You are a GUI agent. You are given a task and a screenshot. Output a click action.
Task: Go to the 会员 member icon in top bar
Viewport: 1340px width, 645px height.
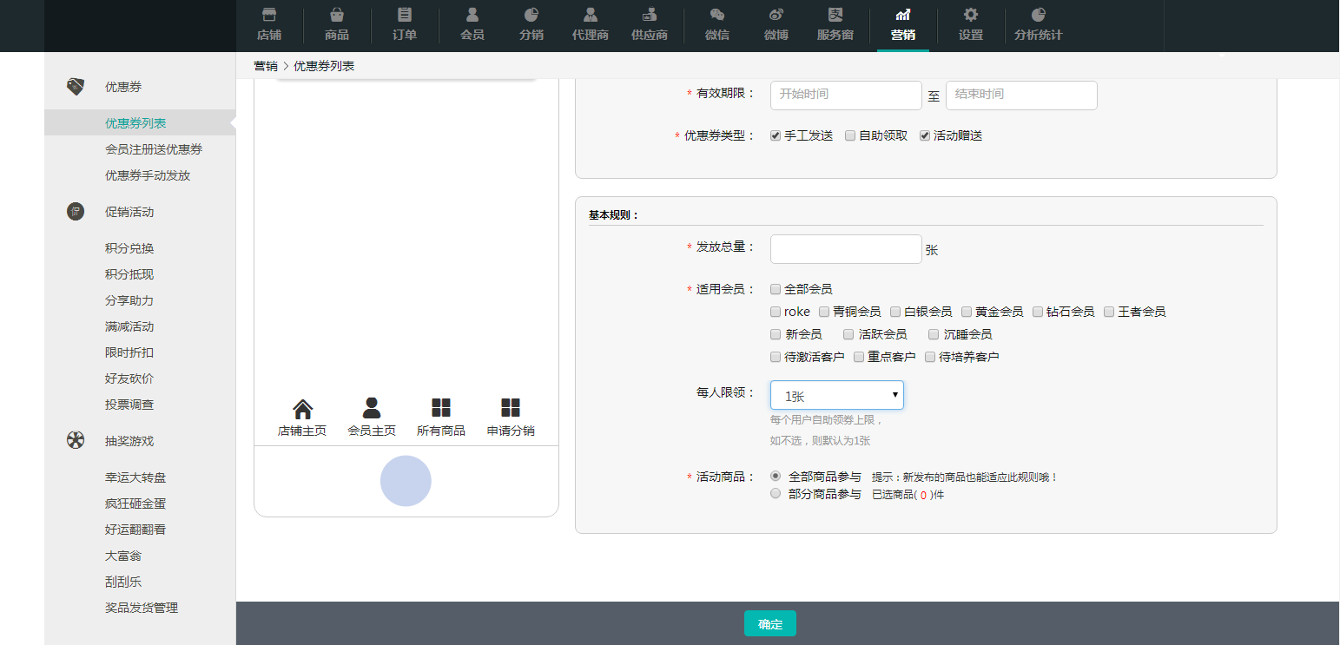472,16
